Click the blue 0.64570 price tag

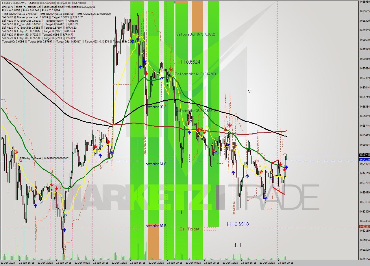pyautogui.click(x=364, y=160)
